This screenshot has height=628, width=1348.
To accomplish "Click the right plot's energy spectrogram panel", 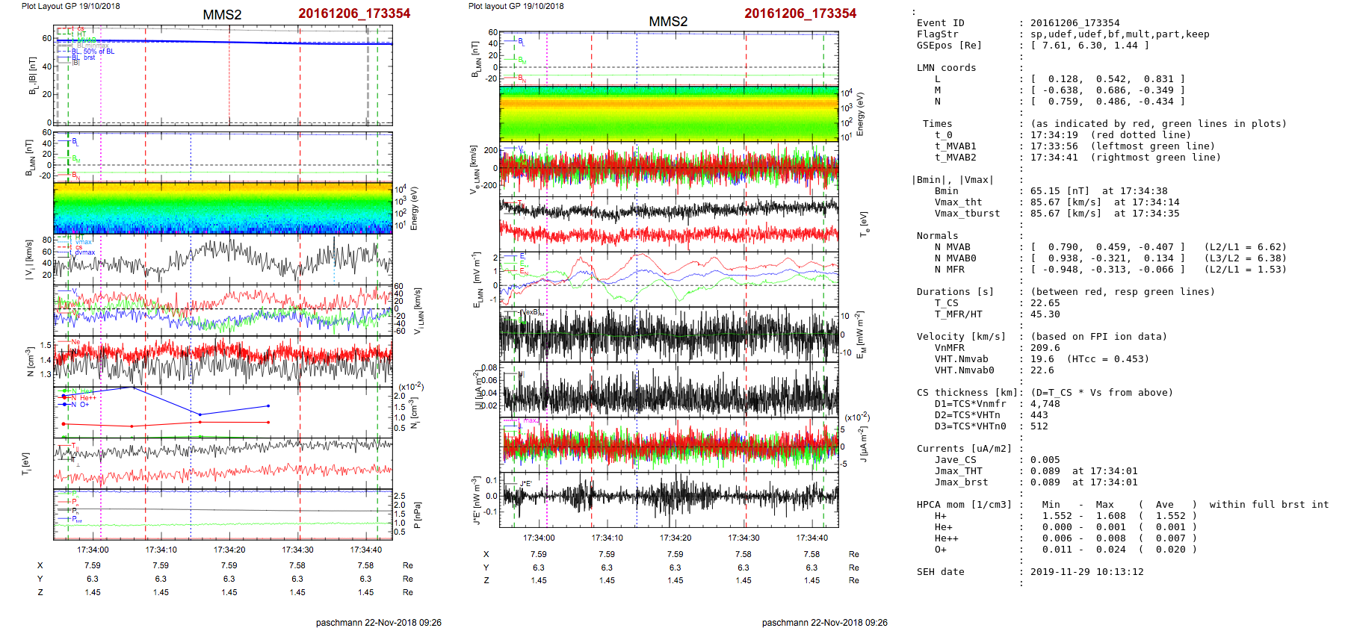I will tap(669, 114).
